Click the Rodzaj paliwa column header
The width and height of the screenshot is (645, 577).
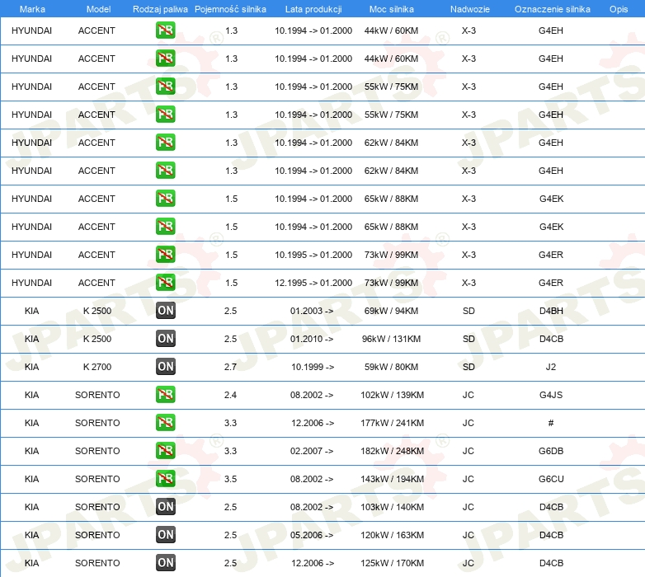[x=160, y=9]
